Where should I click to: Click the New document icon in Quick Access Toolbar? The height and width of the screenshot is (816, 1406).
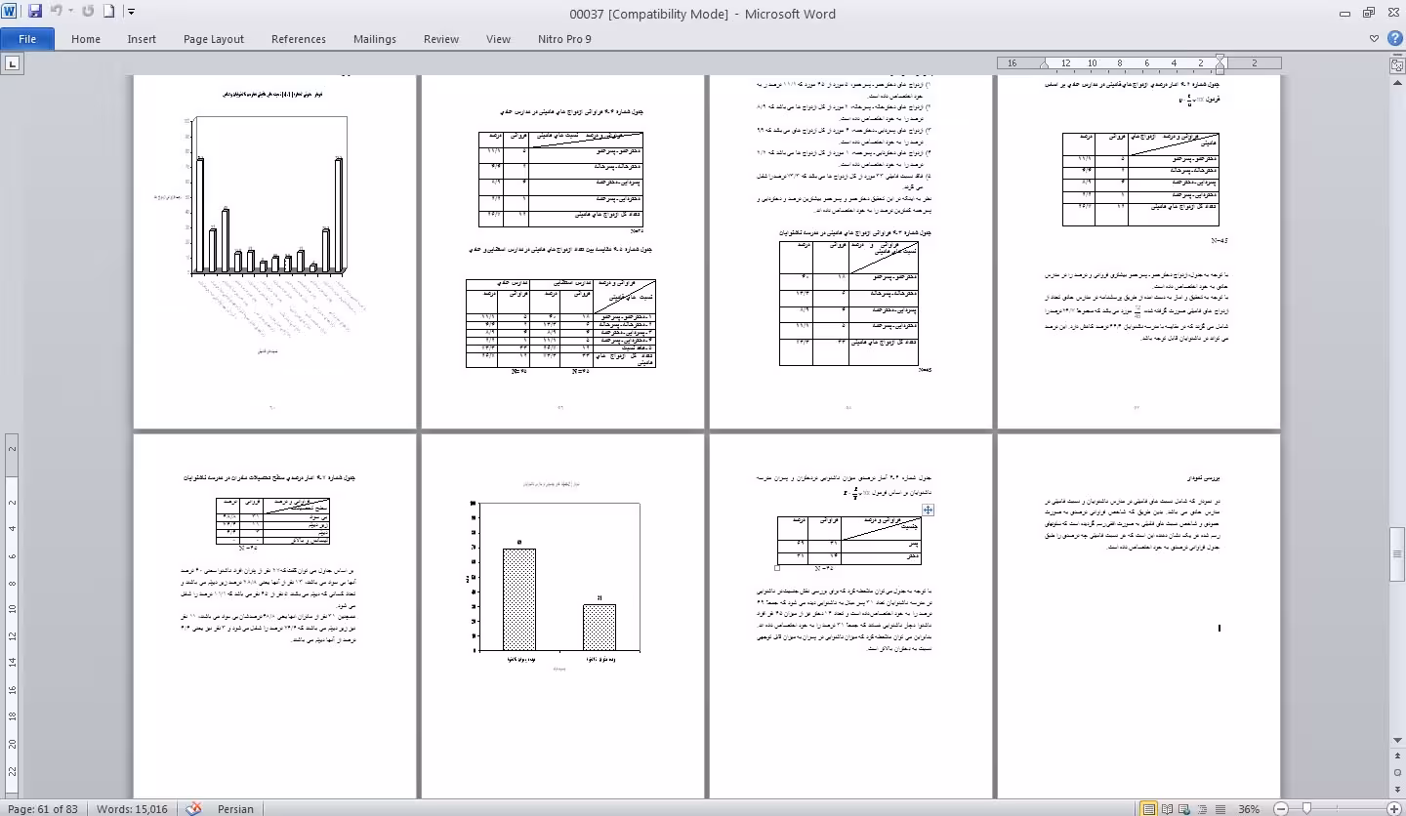coord(108,12)
